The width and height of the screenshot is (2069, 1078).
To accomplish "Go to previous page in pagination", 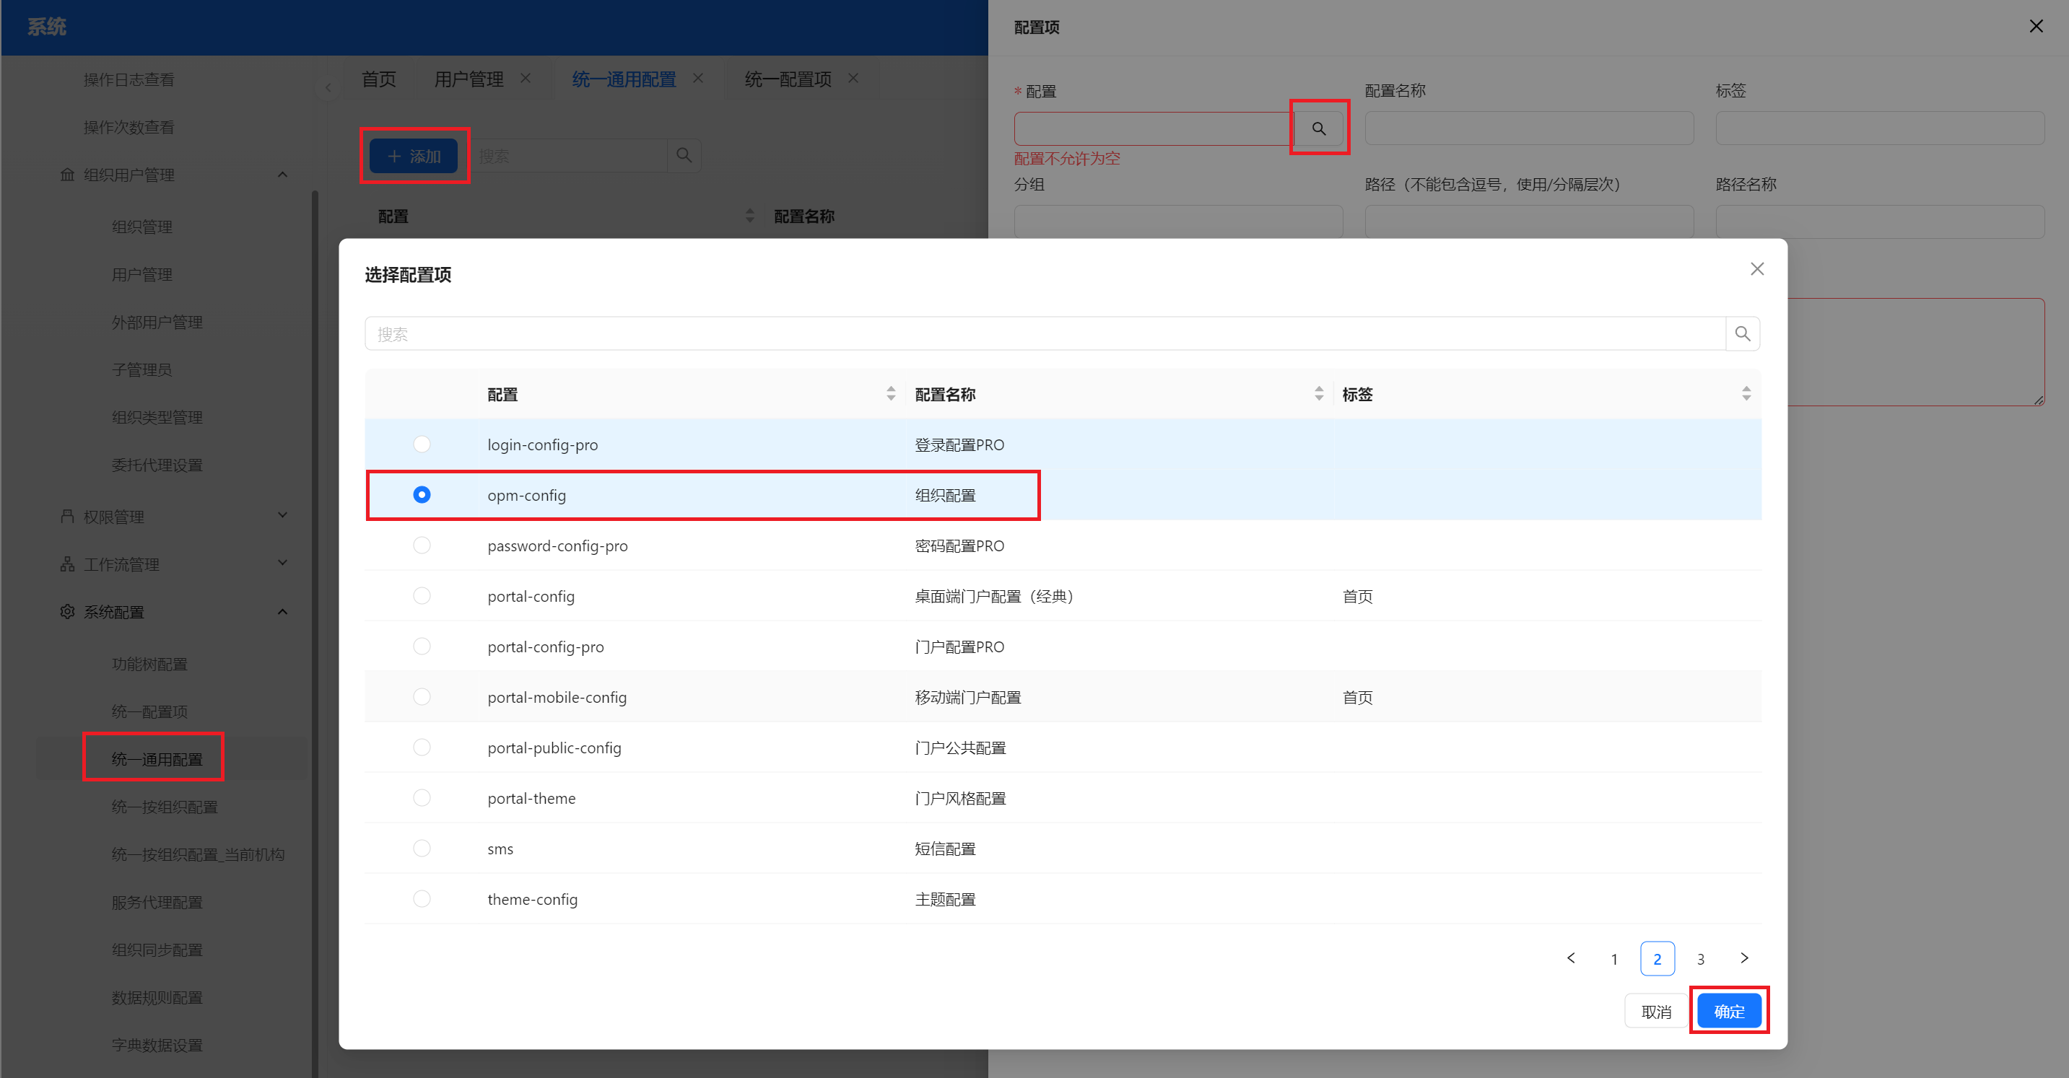I will point(1571,958).
